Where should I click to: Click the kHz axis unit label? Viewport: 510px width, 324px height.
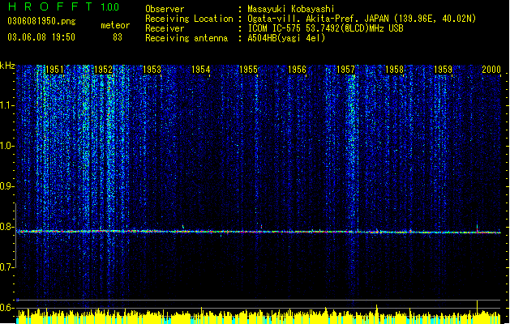[x=7, y=66]
